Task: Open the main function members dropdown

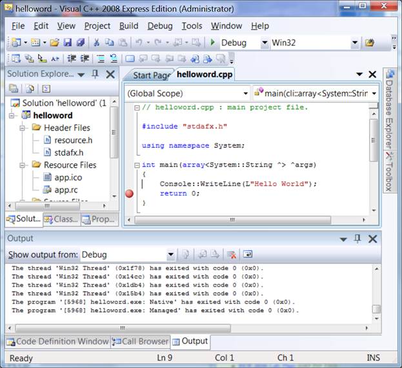Action: pos(374,94)
